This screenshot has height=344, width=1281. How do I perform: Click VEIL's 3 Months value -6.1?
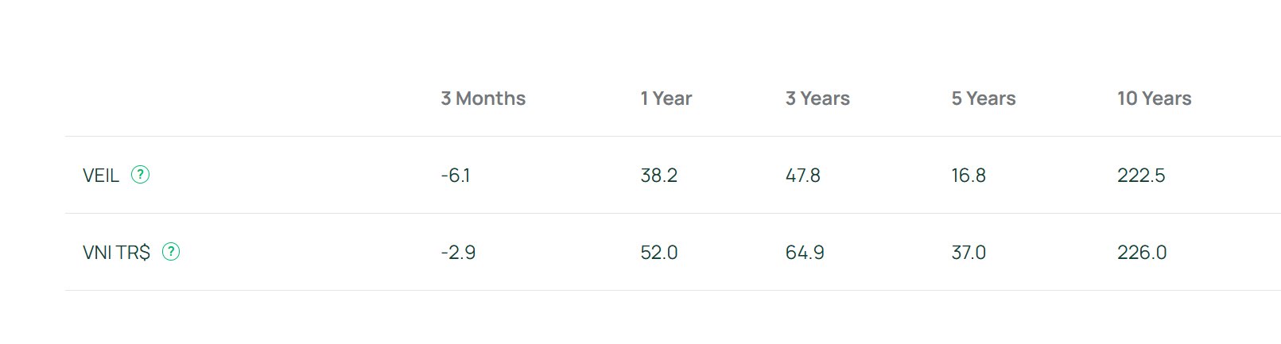click(456, 176)
